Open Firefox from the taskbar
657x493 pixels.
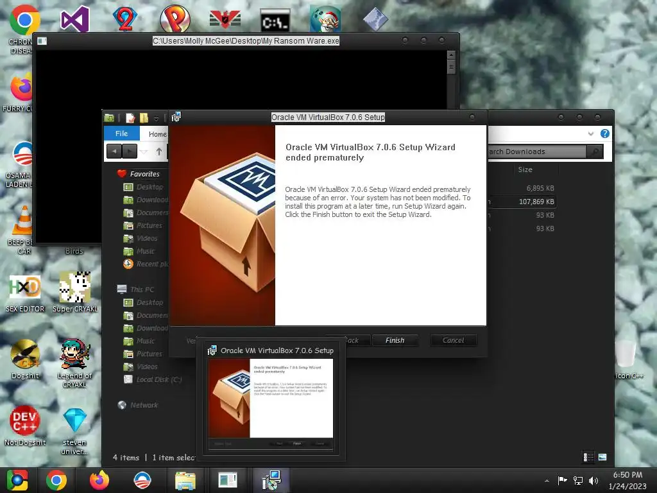99,480
